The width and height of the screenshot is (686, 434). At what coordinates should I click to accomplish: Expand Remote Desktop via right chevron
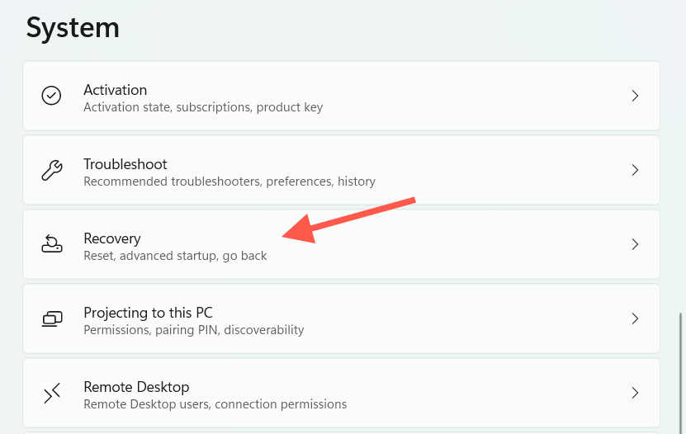635,393
